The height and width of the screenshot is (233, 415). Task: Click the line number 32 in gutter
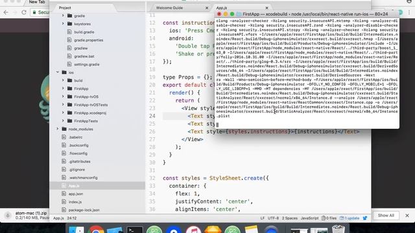(x=152, y=178)
